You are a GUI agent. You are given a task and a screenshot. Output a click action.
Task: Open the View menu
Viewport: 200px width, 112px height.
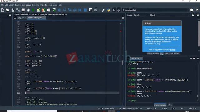[55, 5]
